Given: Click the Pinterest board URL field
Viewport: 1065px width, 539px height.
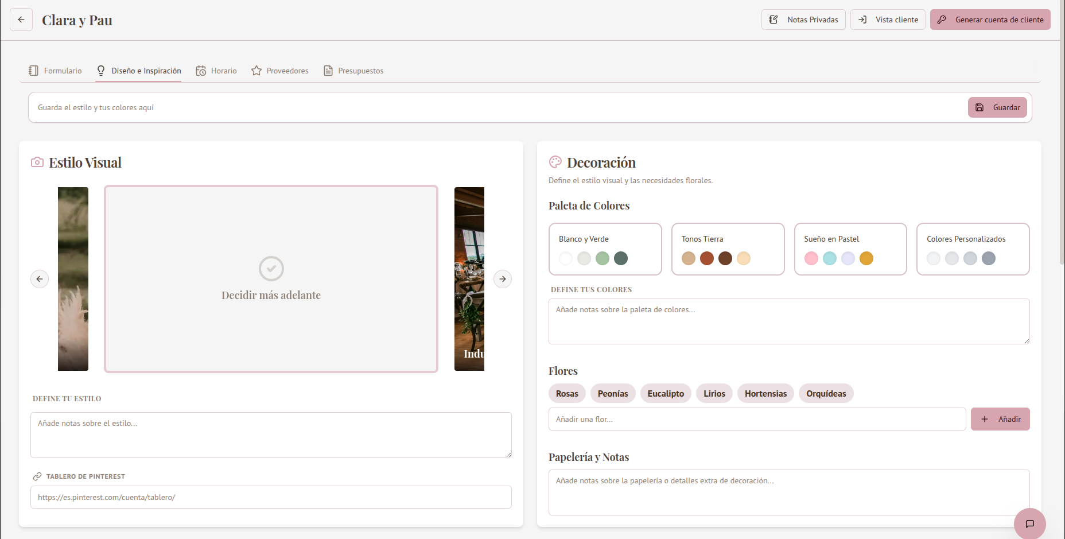Looking at the screenshot, I should coord(271,497).
